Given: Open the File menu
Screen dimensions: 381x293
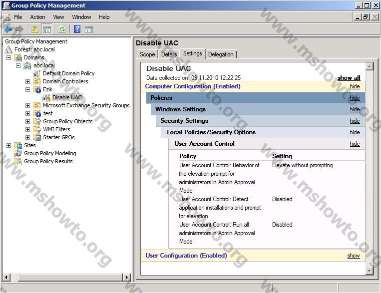Looking at the screenshot, I should click(x=18, y=17).
